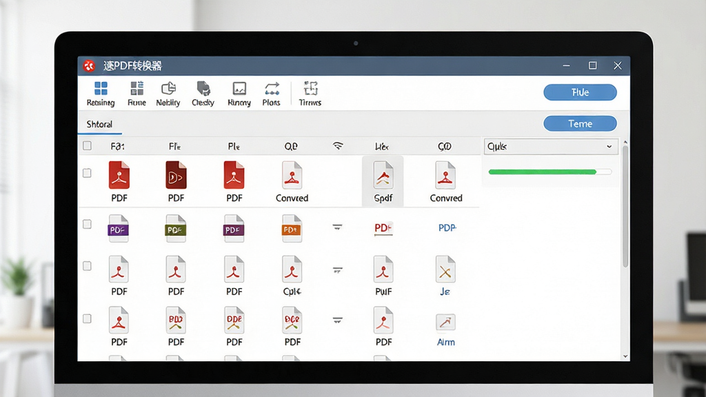Image resolution: width=706 pixels, height=397 pixels.
Task: Click the green progress bar
Action: pyautogui.click(x=549, y=172)
